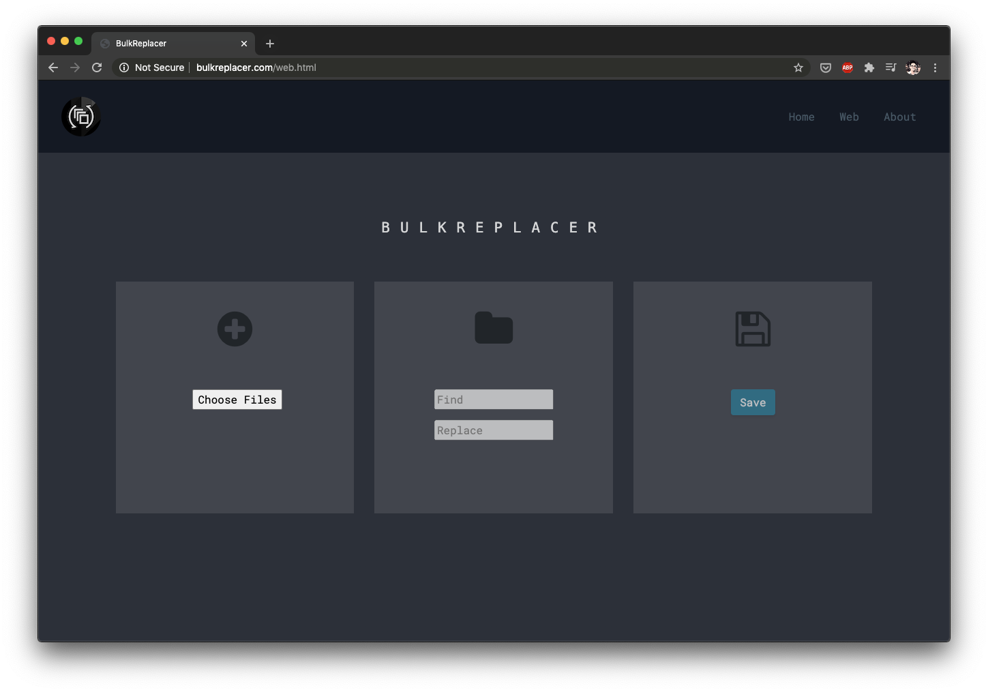The image size is (988, 692).
Task: Bookmark this page with star icon
Action: point(798,67)
